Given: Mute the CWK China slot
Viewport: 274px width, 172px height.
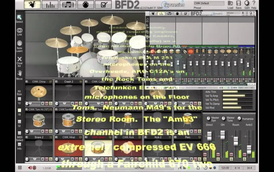Looking at the screenshot, I should tap(46, 104).
